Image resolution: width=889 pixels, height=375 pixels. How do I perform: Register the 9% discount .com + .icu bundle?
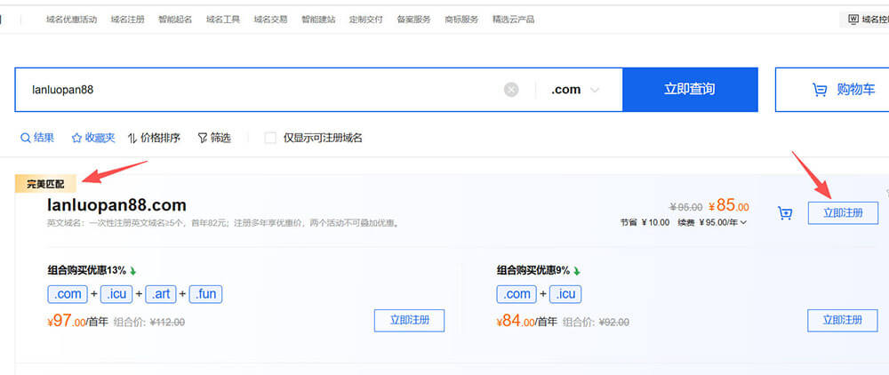(x=843, y=320)
